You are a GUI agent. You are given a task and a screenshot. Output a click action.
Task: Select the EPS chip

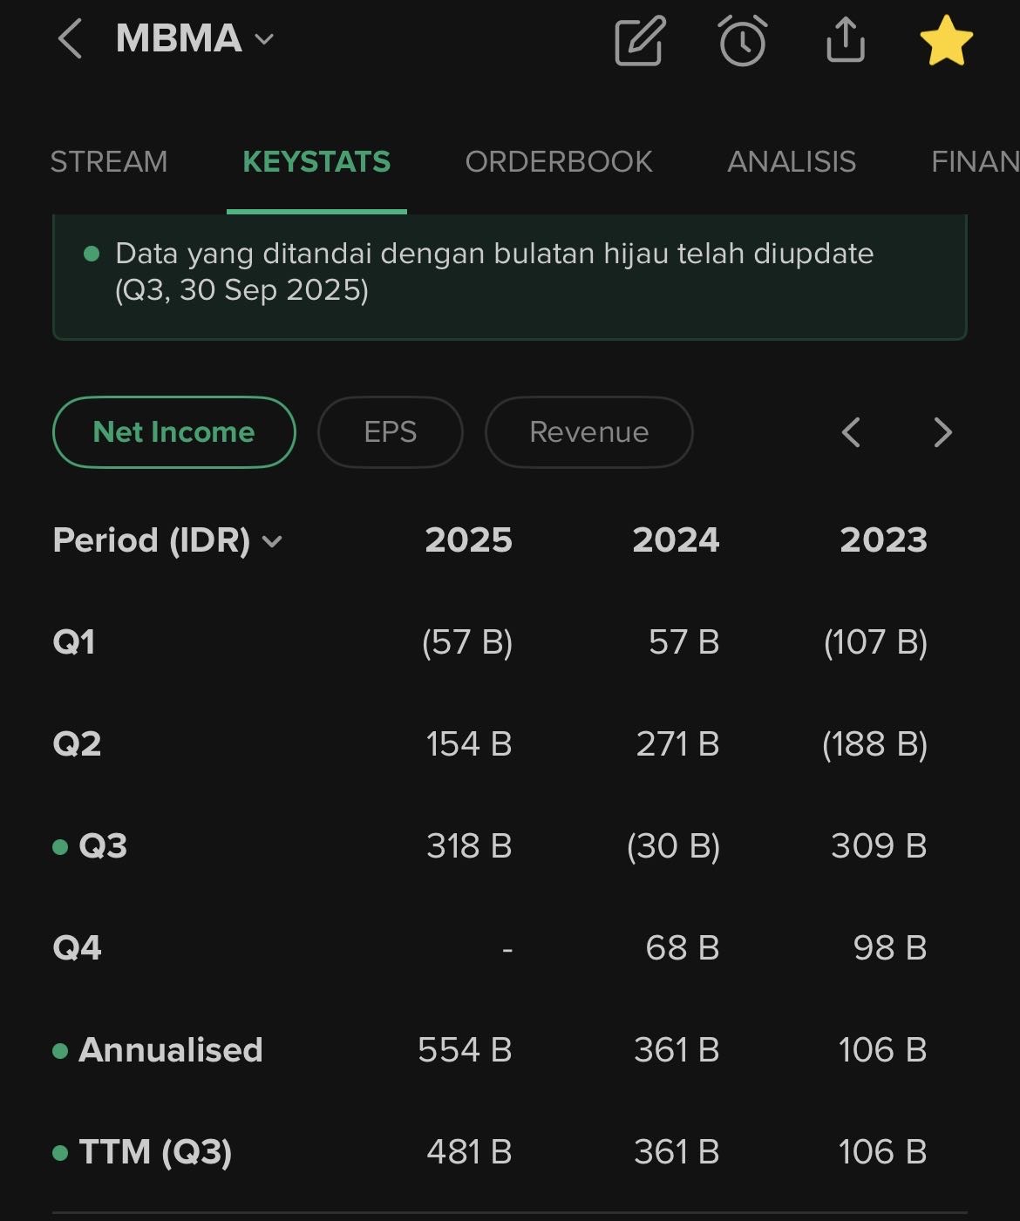pos(391,432)
